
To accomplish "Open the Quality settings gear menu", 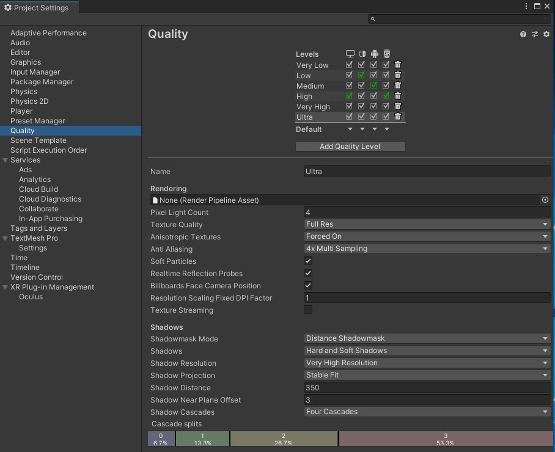I will 546,35.
